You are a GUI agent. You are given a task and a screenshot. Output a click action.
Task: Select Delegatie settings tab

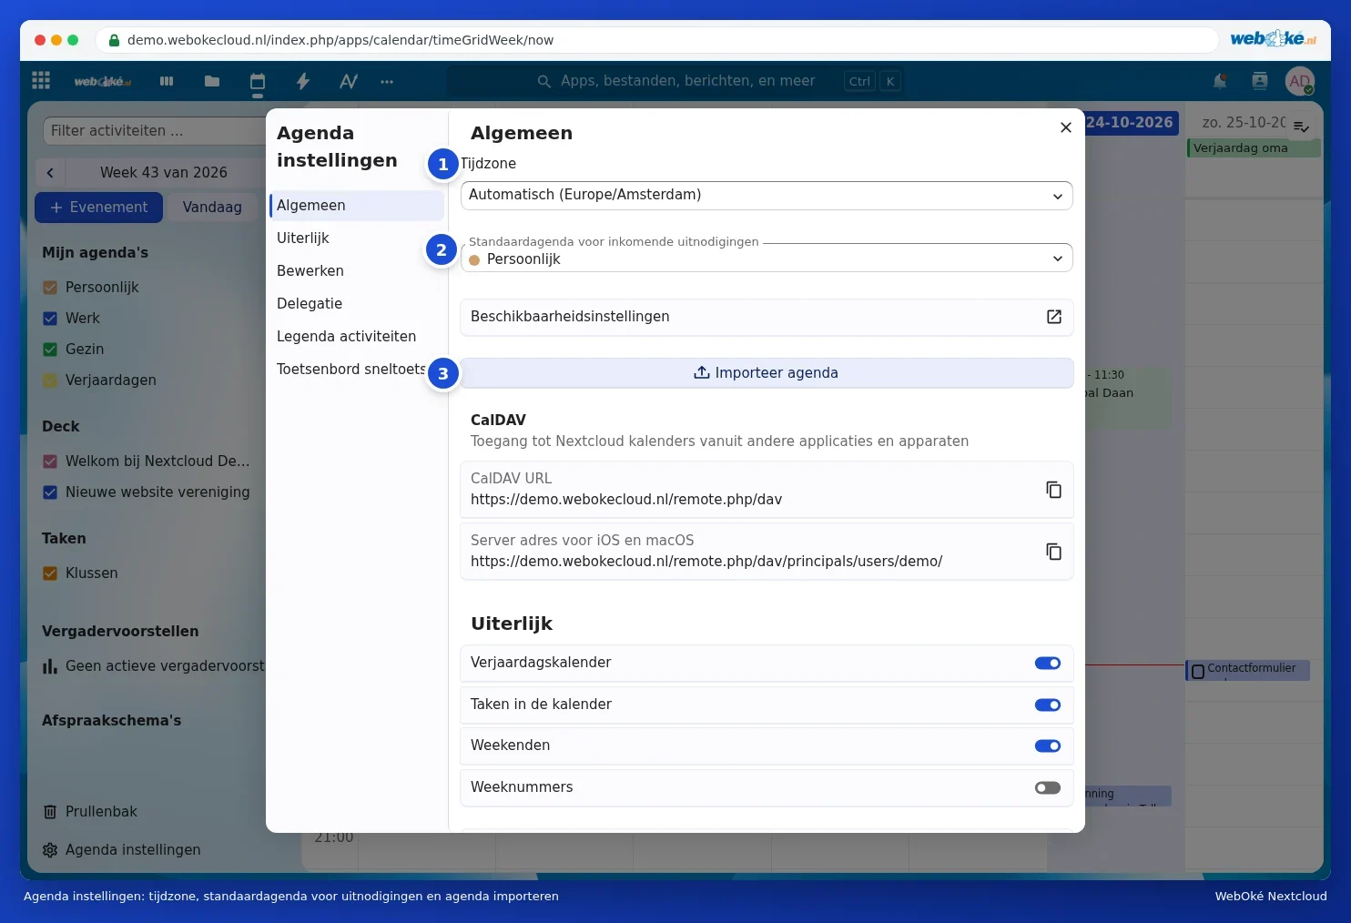point(356,304)
